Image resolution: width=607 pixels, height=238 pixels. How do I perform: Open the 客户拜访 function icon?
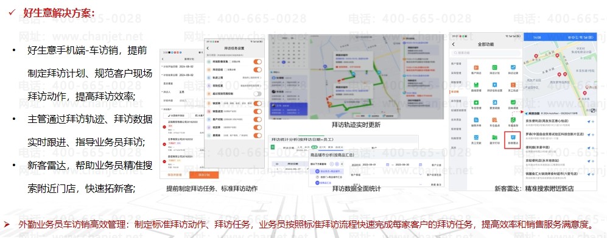[x=476, y=69]
